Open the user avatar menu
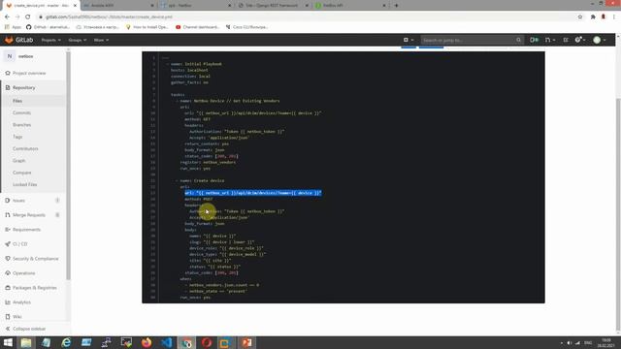621x349 pixels. [599, 40]
